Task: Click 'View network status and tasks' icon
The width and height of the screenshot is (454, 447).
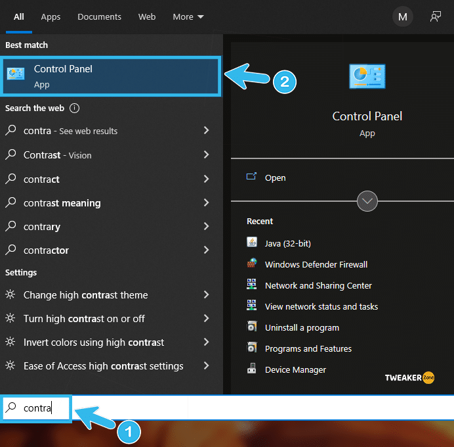Action: (252, 305)
